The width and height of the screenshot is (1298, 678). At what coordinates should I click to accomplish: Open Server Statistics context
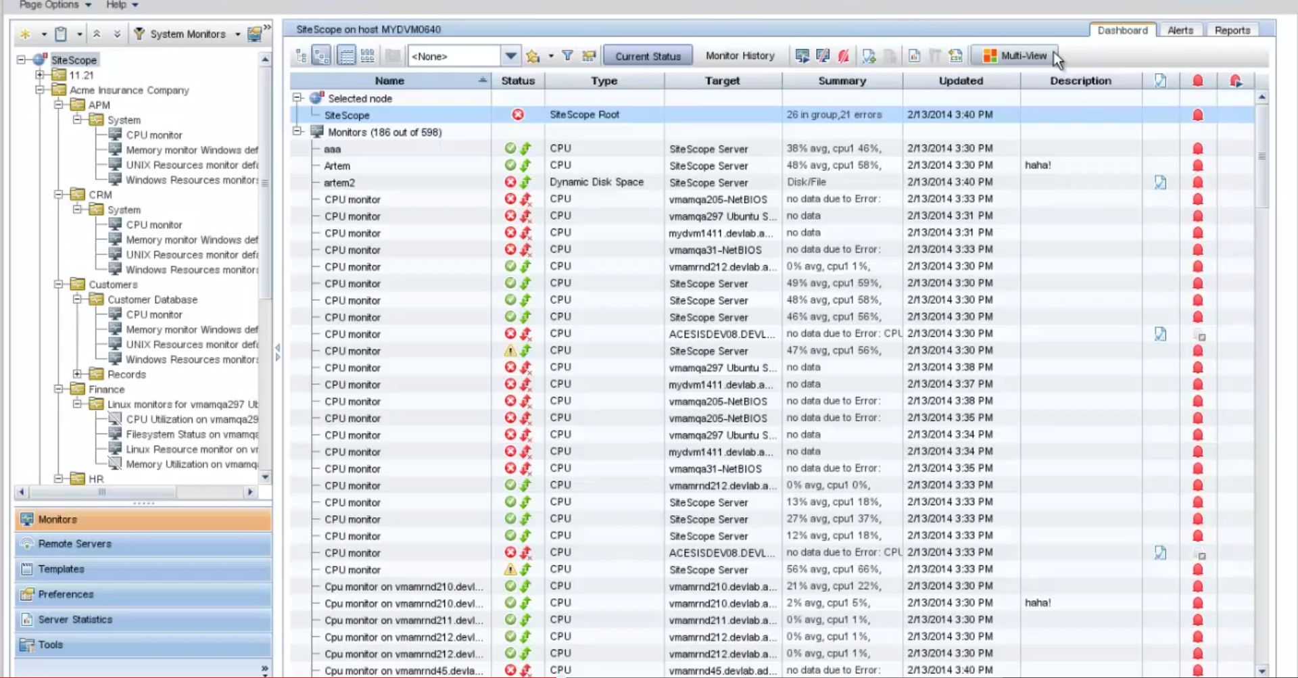[143, 619]
